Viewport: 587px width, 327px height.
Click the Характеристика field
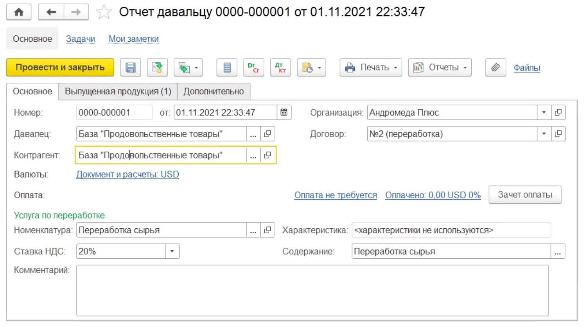coord(451,230)
